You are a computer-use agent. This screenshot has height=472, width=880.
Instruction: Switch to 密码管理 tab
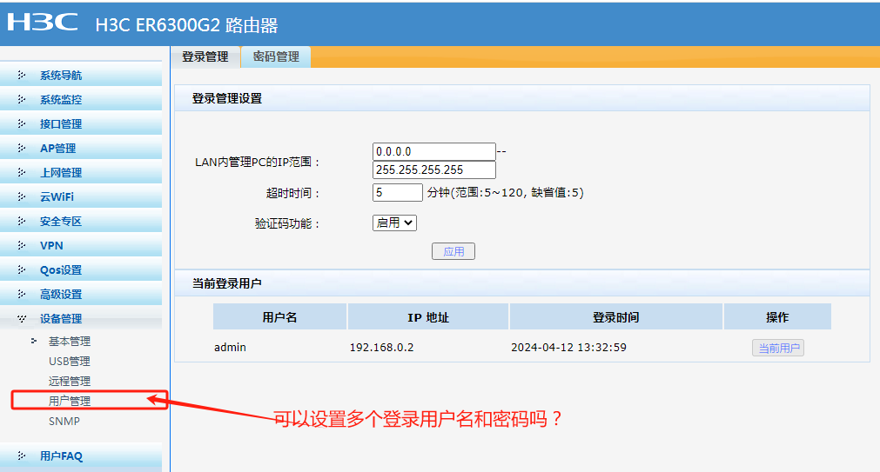276,57
